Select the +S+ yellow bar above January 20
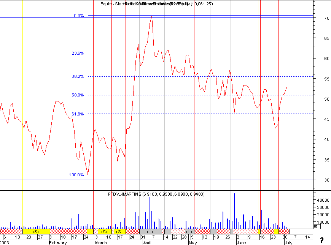Image resolution: width=331 pixels, height=245 pixels. click(36, 231)
